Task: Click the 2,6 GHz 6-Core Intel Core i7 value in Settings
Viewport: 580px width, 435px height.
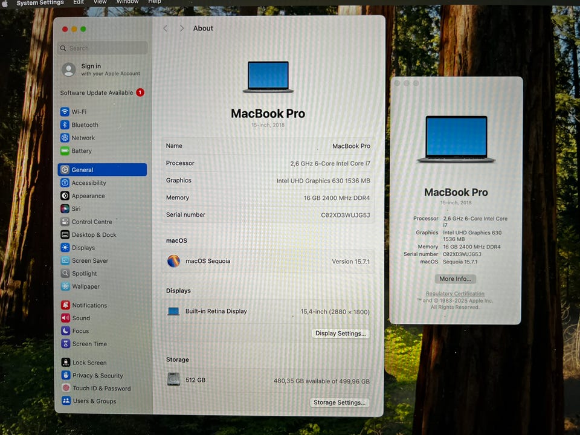Action: (330, 164)
